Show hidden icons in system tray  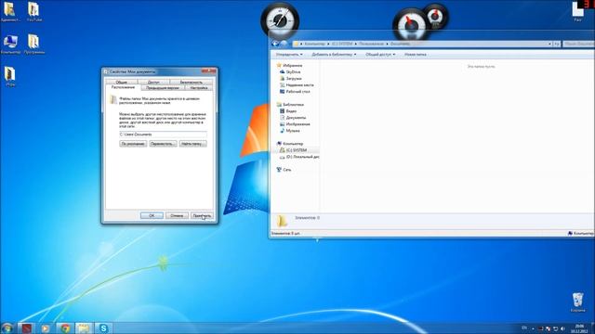[x=533, y=328]
